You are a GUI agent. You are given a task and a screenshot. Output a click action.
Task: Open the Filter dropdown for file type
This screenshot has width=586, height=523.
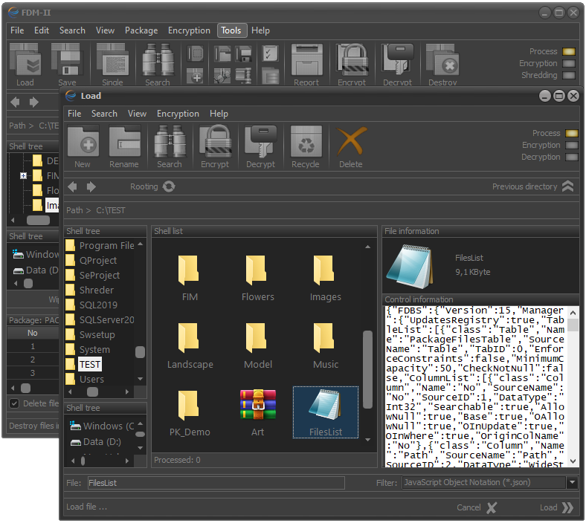[x=572, y=482]
